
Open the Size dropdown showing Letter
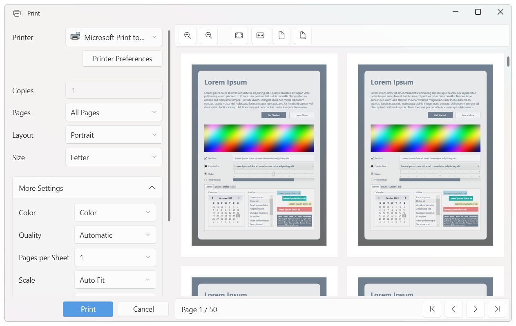[x=114, y=157]
